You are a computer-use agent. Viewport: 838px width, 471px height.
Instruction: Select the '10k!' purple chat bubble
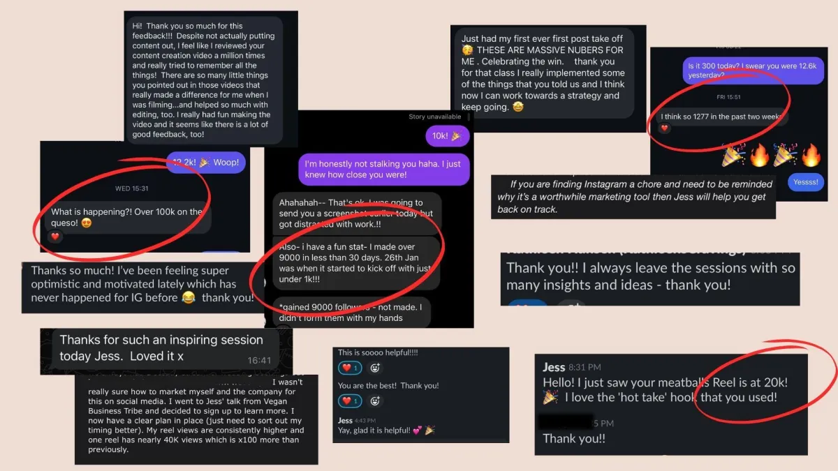pos(445,135)
